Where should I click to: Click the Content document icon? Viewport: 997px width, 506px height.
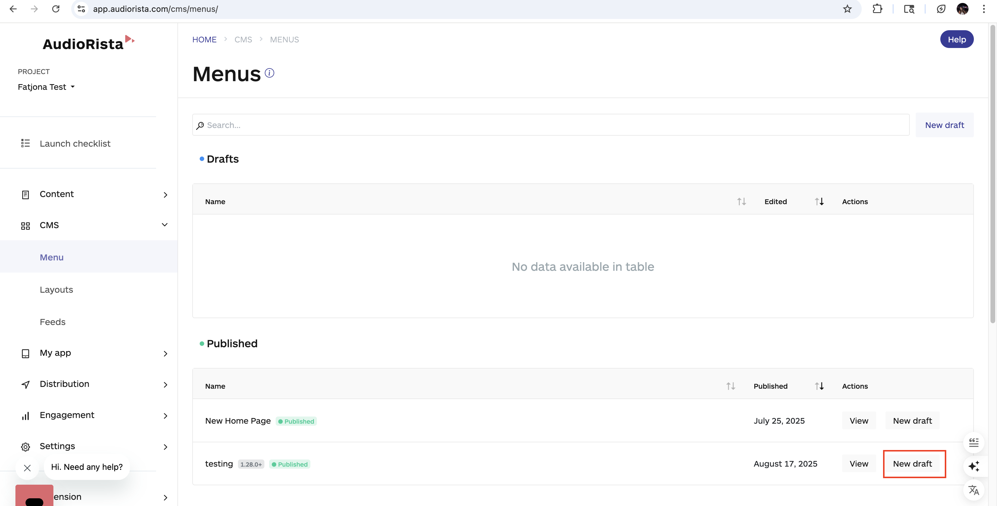(26, 194)
